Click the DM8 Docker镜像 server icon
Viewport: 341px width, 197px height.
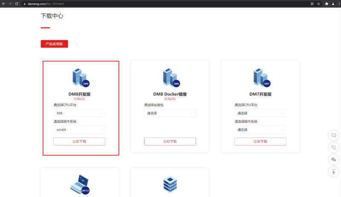tap(171, 77)
